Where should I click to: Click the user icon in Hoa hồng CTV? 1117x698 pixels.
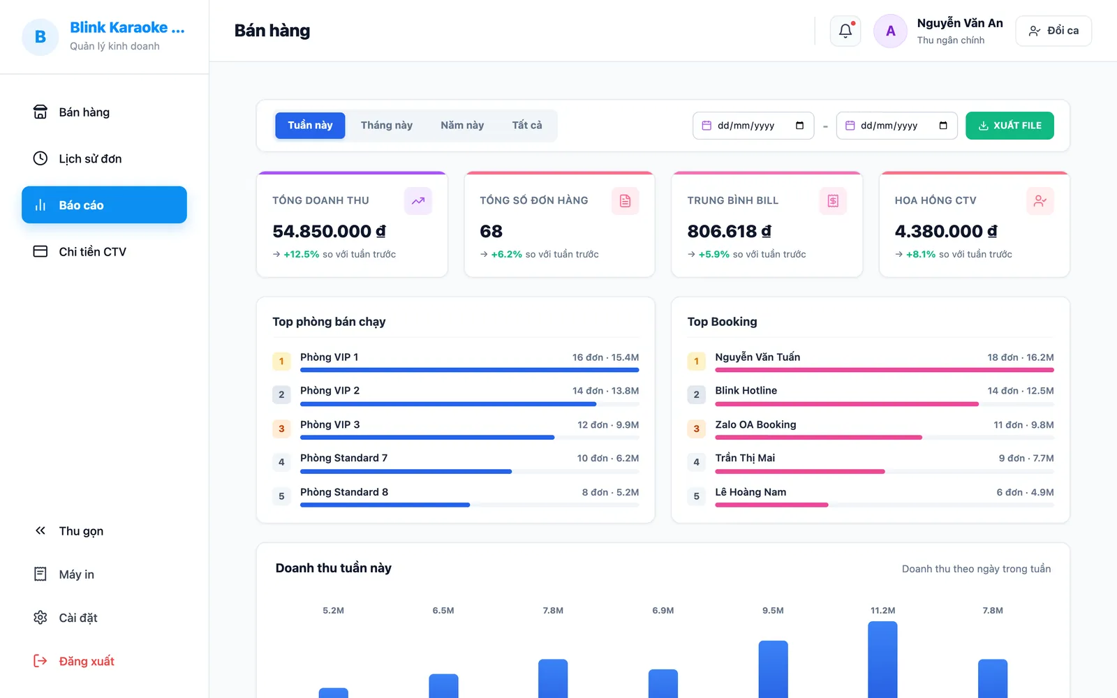pos(1040,201)
